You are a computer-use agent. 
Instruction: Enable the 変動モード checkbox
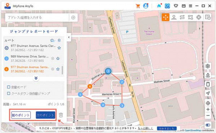[9, 87]
